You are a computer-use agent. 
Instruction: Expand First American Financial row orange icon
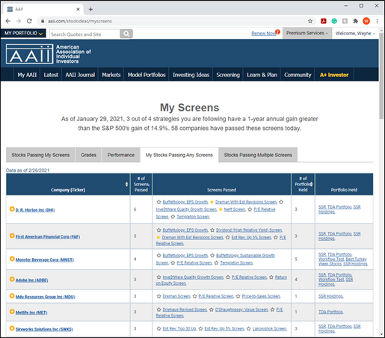click(12, 236)
